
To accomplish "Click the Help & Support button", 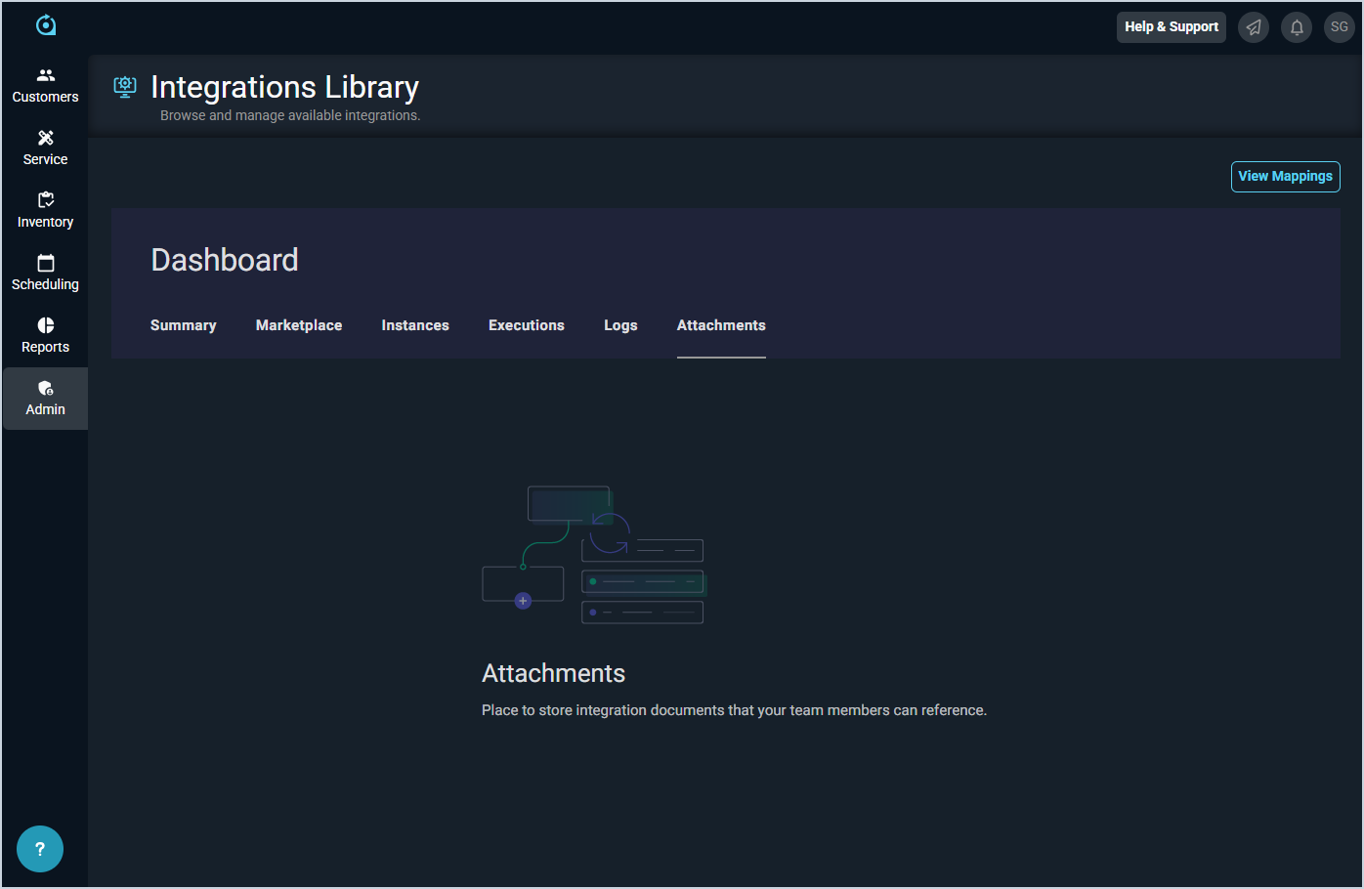I will coord(1171,27).
